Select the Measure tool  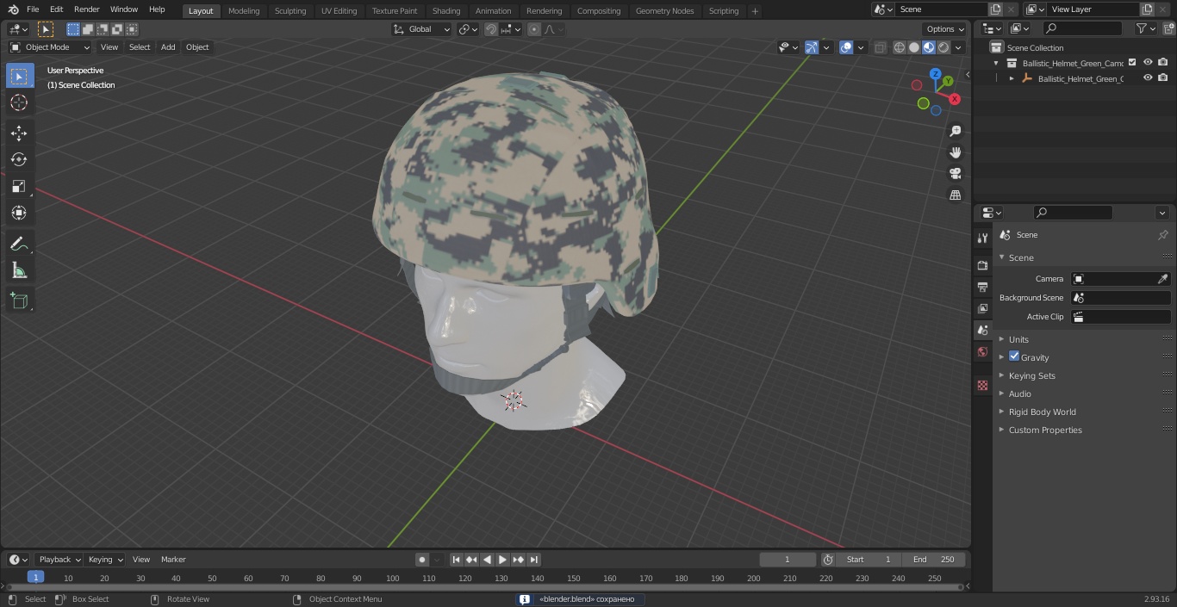[x=19, y=270]
